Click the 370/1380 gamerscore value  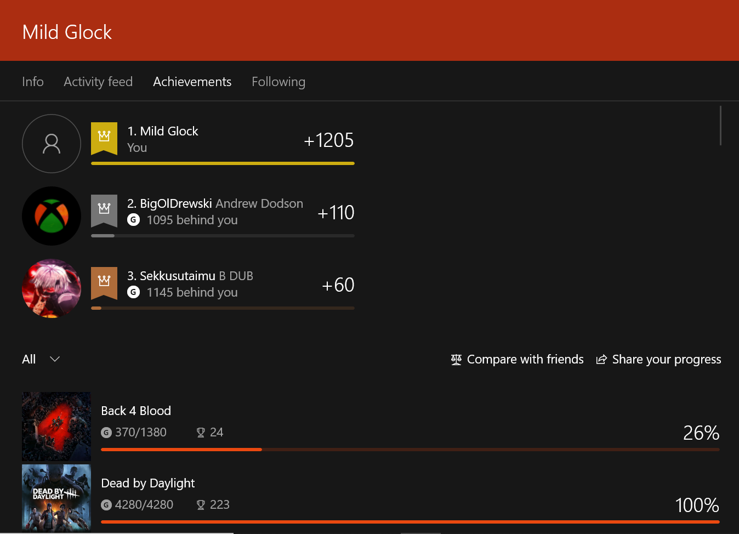[x=141, y=433]
